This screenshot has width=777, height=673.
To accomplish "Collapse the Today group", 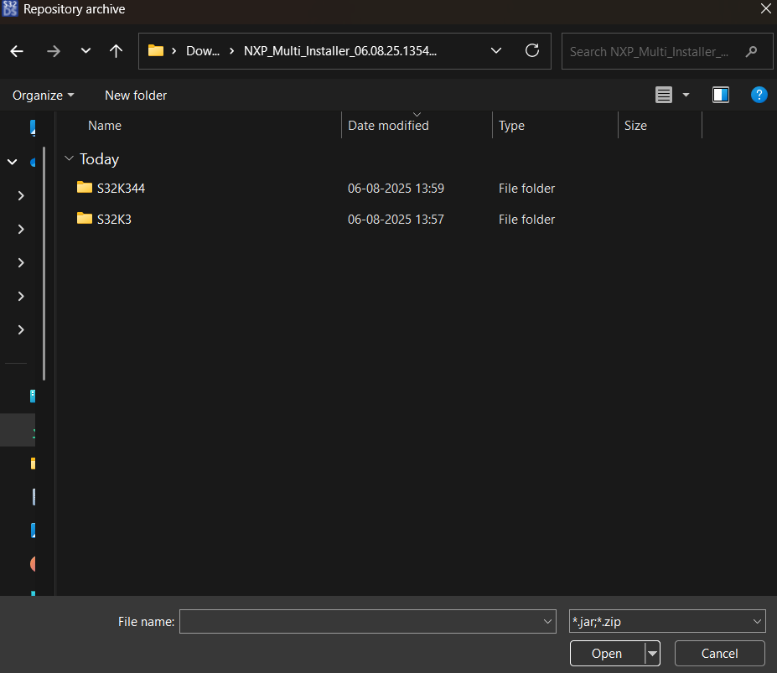I will [x=69, y=158].
